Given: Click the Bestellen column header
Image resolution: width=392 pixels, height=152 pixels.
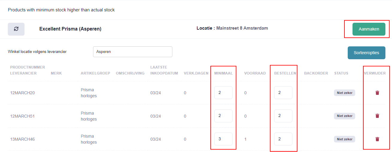Looking at the screenshot, I should click(285, 73).
